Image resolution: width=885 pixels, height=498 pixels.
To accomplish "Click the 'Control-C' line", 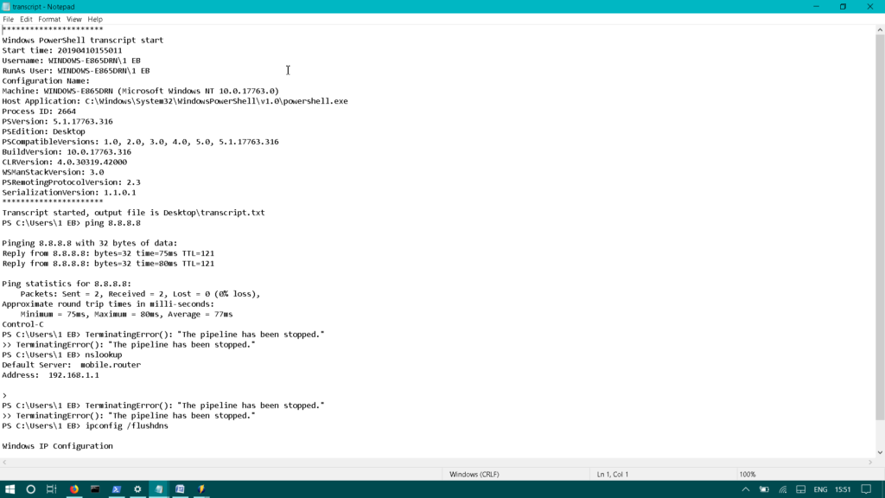I will [x=22, y=325].
